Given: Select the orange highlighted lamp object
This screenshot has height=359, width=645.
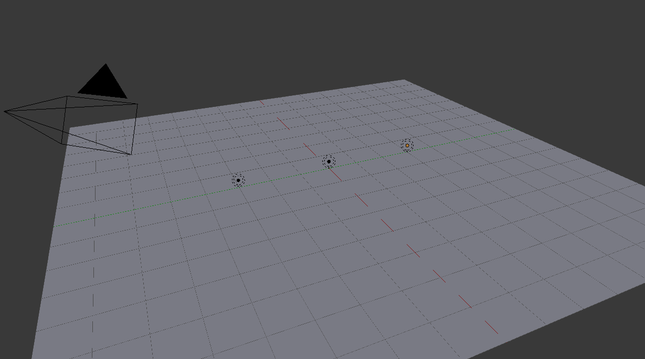Looking at the screenshot, I should pyautogui.click(x=407, y=146).
